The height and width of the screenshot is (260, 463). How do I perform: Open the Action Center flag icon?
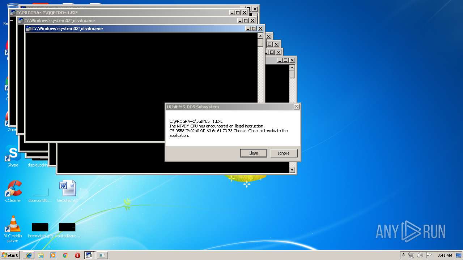pyautogui.click(x=429, y=255)
